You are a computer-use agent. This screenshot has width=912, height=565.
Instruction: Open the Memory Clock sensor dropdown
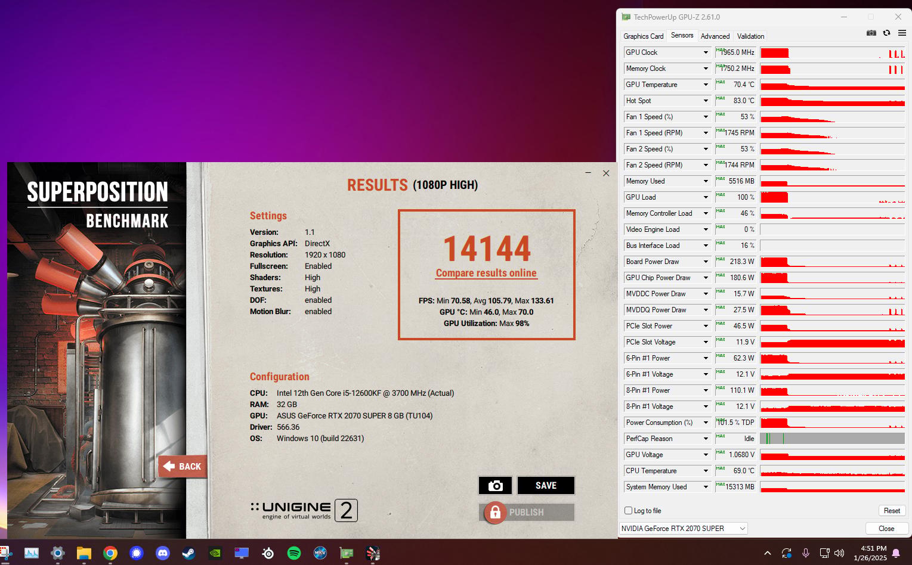706,69
